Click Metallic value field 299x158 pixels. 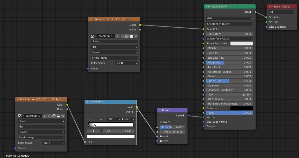(x=229, y=48)
